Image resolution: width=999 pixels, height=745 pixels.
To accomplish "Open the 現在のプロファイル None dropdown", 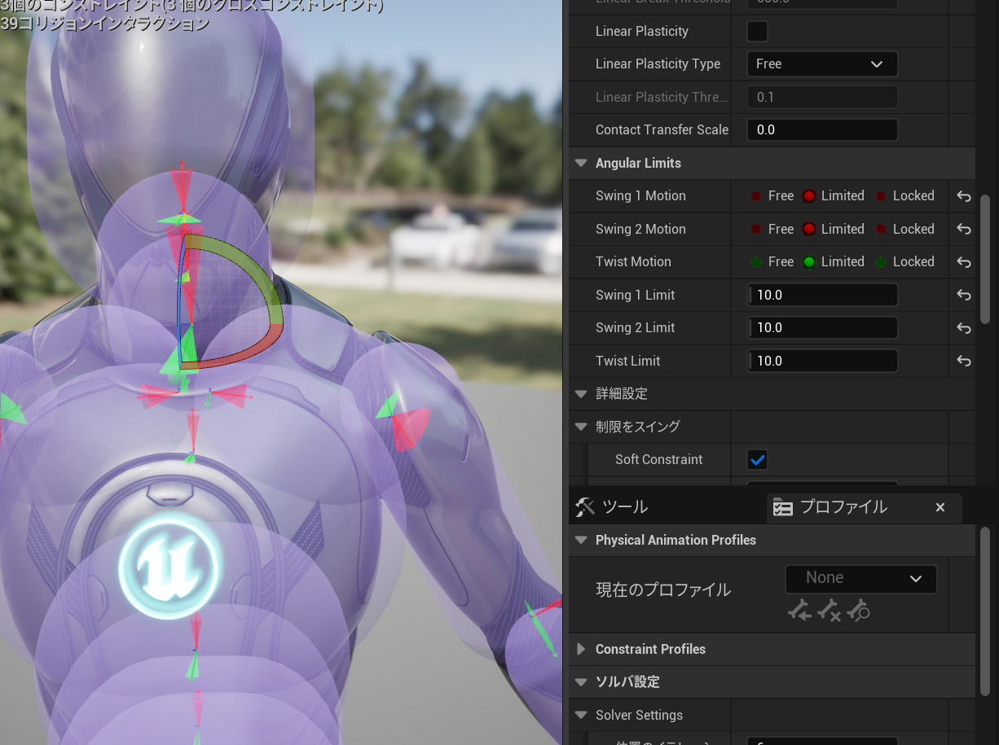I will (x=861, y=579).
